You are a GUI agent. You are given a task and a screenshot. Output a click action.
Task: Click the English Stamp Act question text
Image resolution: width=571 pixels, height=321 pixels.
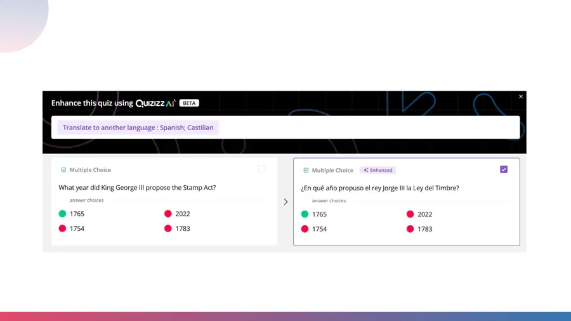pos(137,187)
